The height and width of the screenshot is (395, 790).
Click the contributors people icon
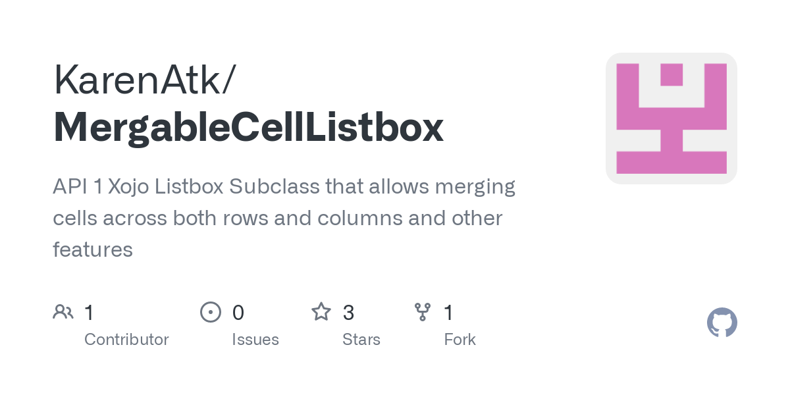click(63, 312)
